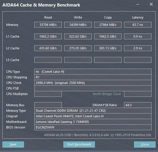Select the Memory Latency value 63.7 ns
The width and height of the screenshot is (158, 152).
[x=138, y=25]
